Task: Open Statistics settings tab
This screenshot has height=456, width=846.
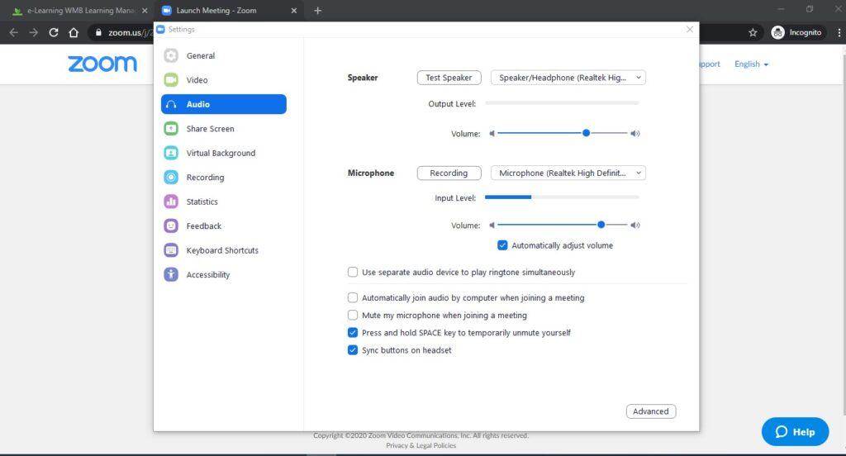Action: tap(223, 202)
